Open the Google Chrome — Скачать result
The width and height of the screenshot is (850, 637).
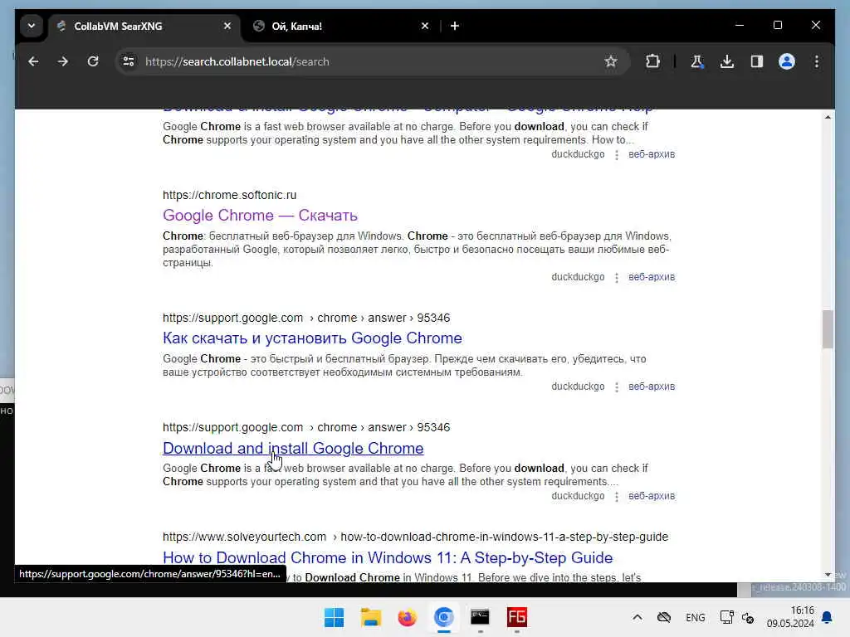[x=260, y=216]
